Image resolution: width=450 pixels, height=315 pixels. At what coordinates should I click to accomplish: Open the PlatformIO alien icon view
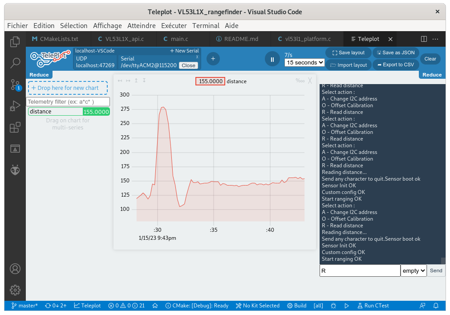point(15,170)
